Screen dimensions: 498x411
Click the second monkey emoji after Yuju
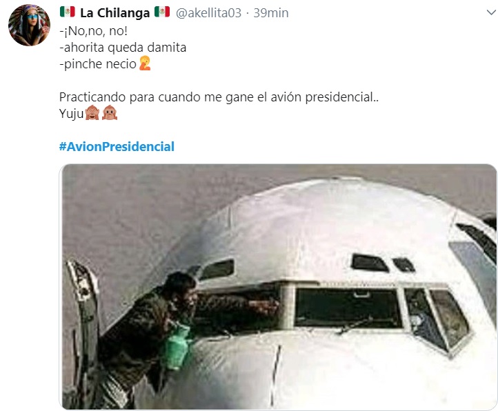click(110, 112)
